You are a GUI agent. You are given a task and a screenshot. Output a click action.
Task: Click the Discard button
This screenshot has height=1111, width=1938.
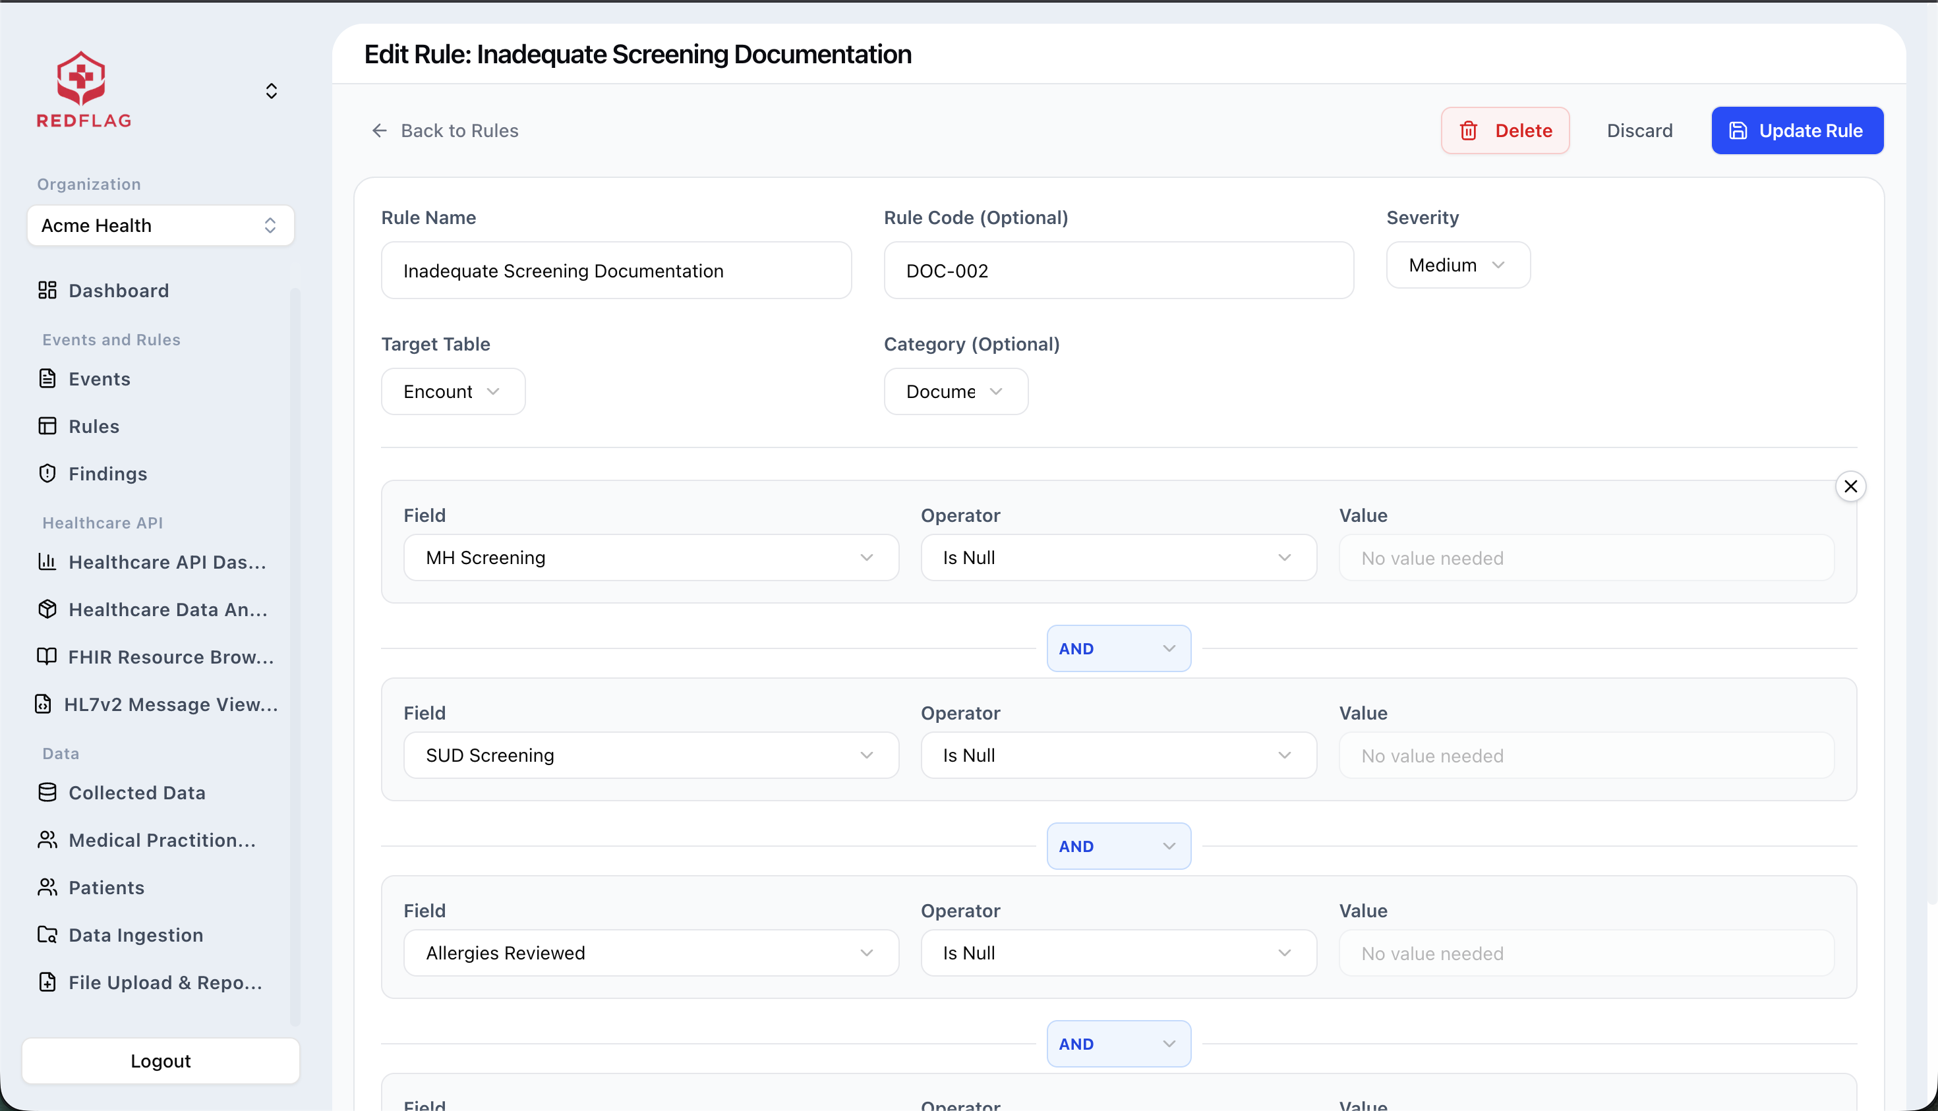tap(1639, 130)
